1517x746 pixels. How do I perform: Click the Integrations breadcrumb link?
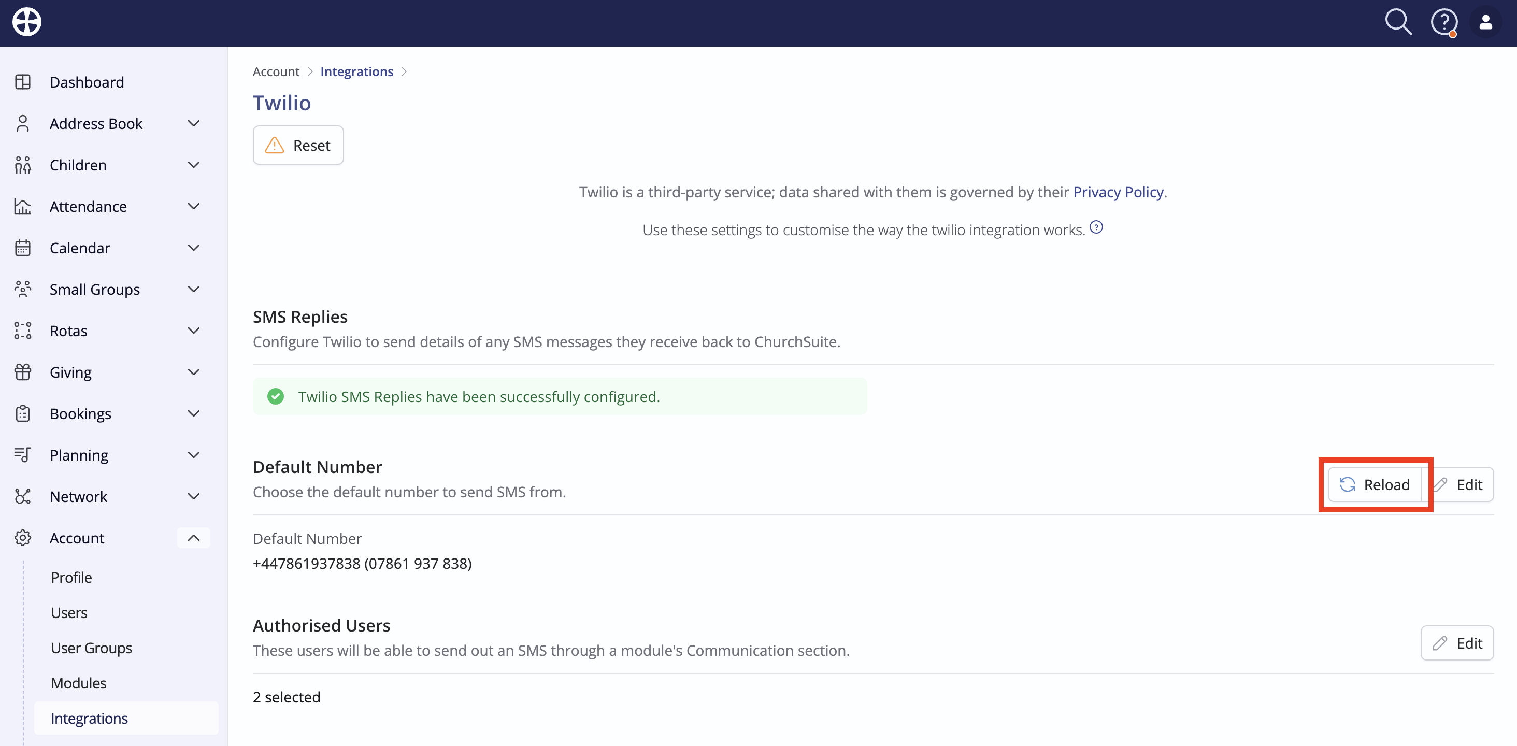[x=357, y=72]
